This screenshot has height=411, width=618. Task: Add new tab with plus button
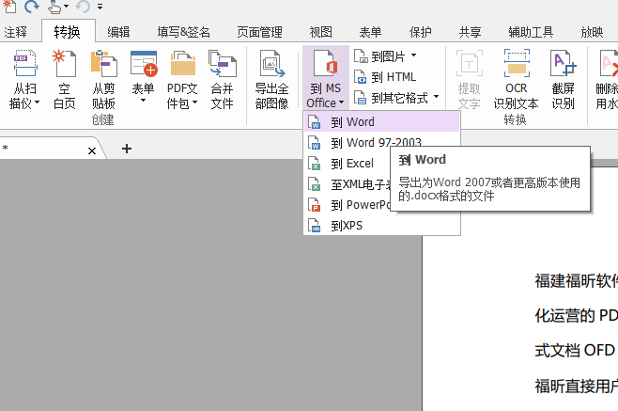[127, 149]
